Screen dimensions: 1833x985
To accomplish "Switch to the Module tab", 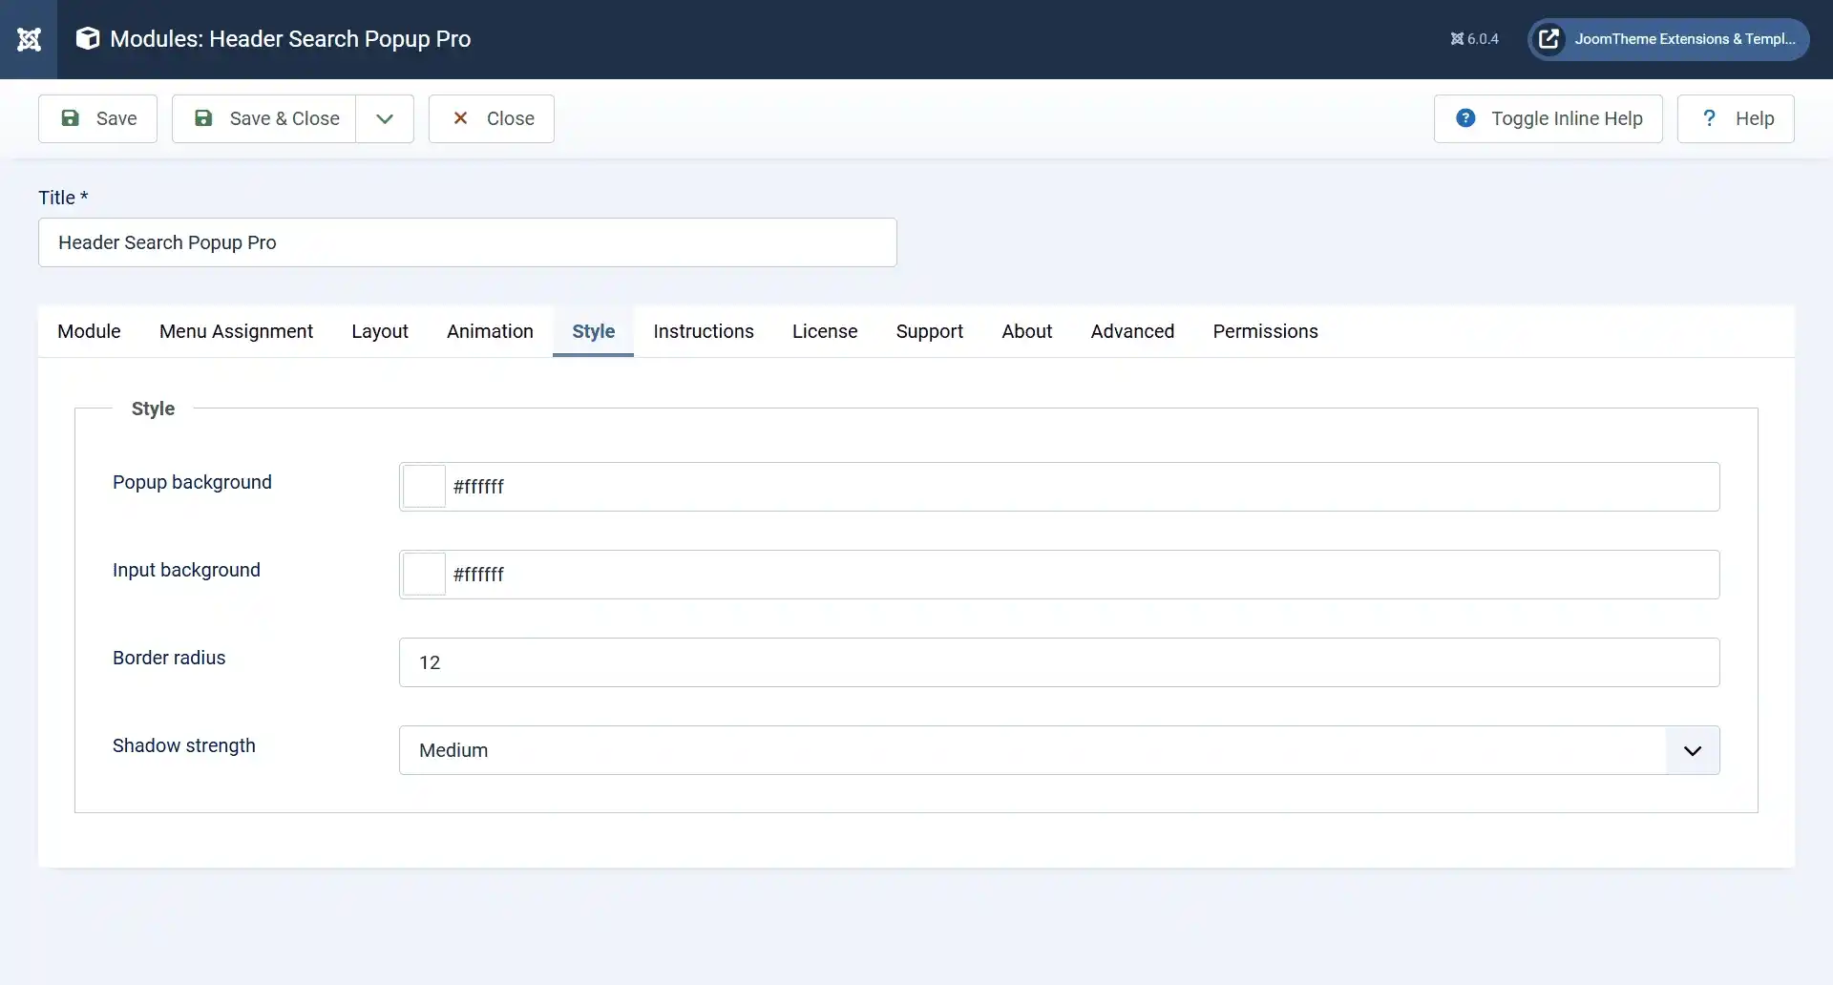I will (89, 331).
